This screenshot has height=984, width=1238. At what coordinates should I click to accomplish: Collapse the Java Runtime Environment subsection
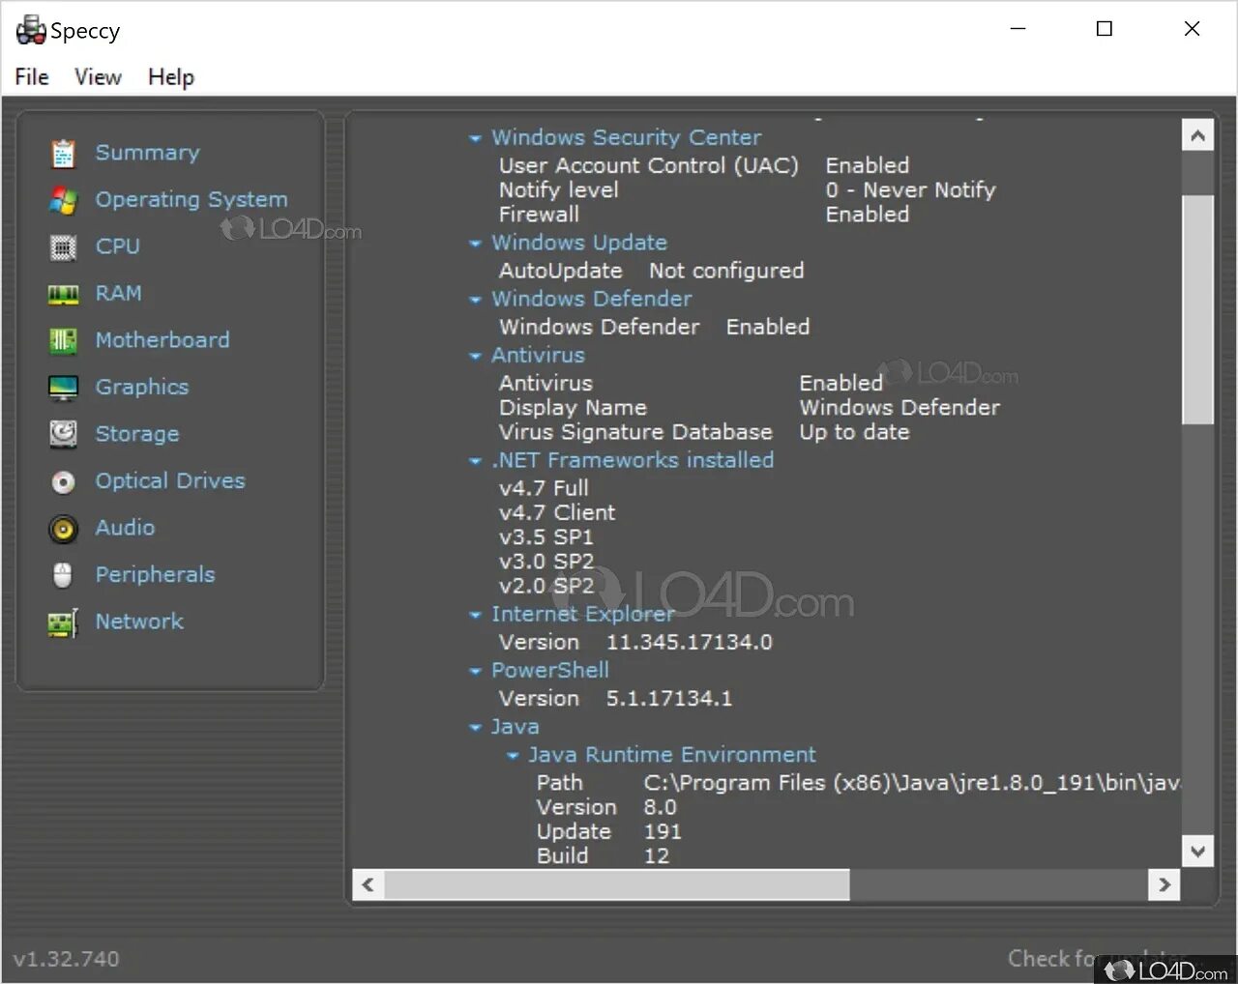[513, 756]
